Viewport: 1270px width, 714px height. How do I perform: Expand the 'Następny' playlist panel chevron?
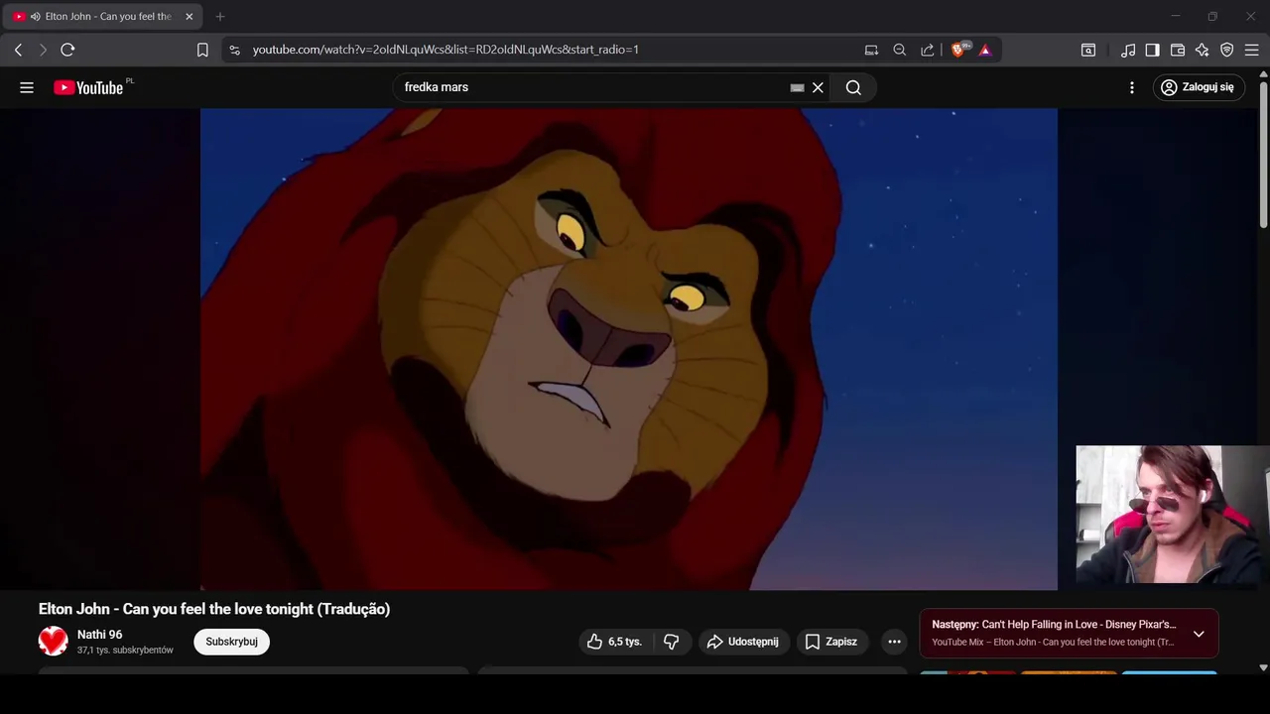click(1199, 634)
